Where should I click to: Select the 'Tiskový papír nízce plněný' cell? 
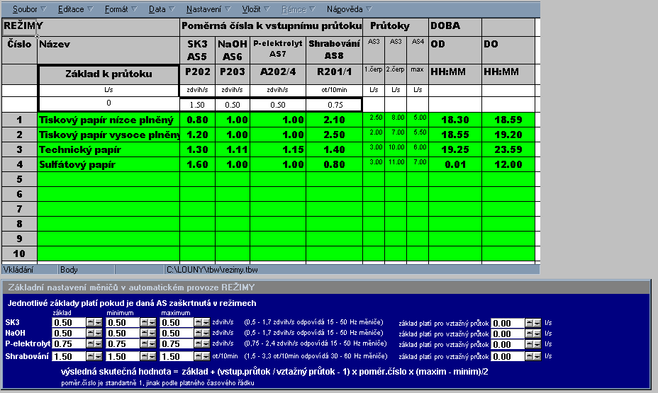[x=108, y=120]
